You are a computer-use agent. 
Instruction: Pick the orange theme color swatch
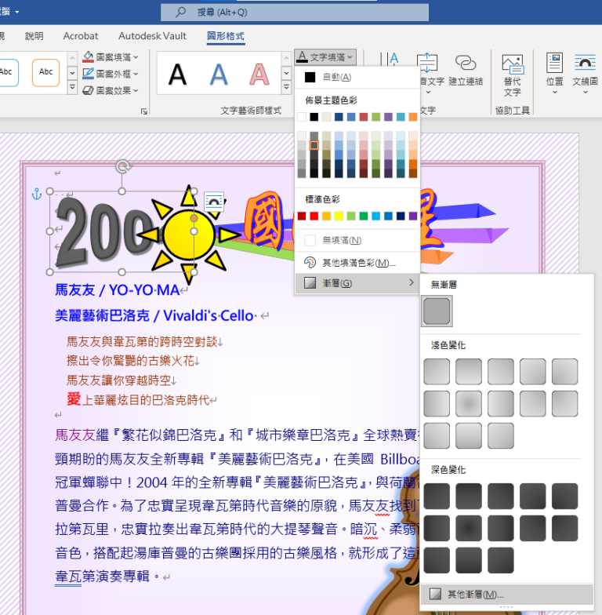tap(412, 117)
